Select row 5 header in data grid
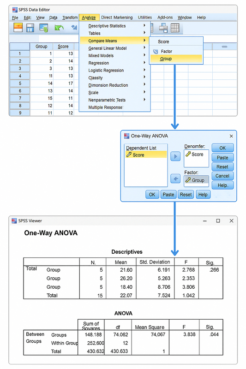246x369 pixels. pos(20,83)
